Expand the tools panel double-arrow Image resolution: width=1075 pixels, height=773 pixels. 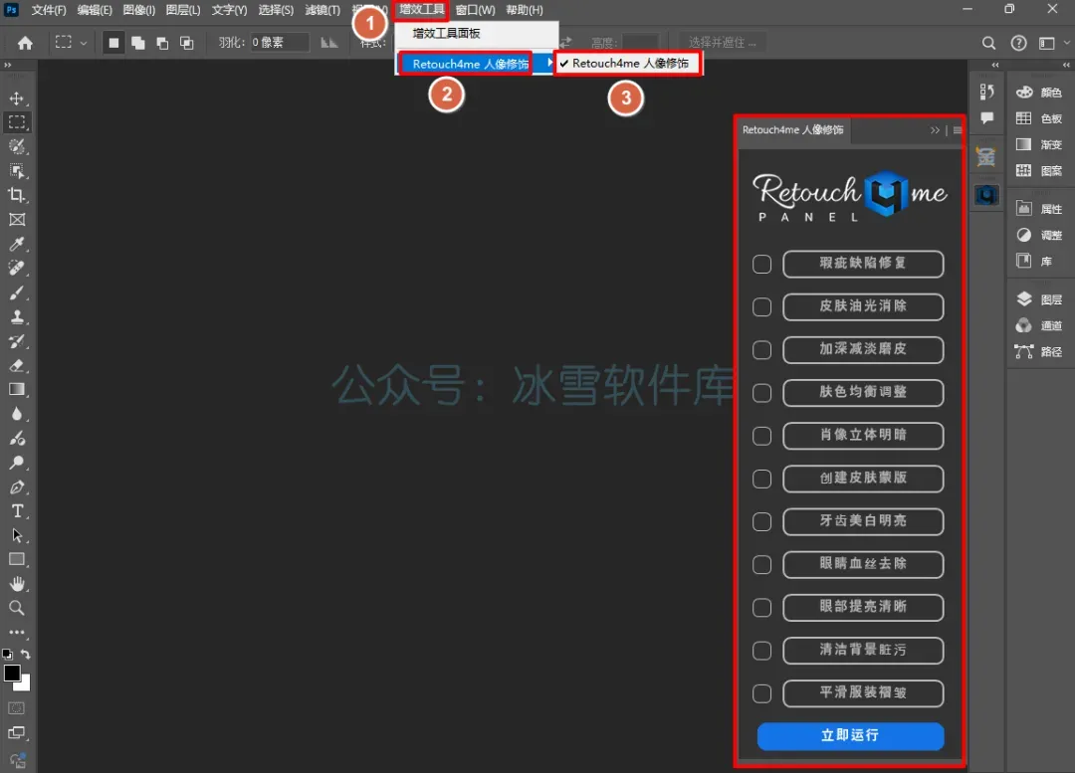pyautogui.click(x=8, y=65)
